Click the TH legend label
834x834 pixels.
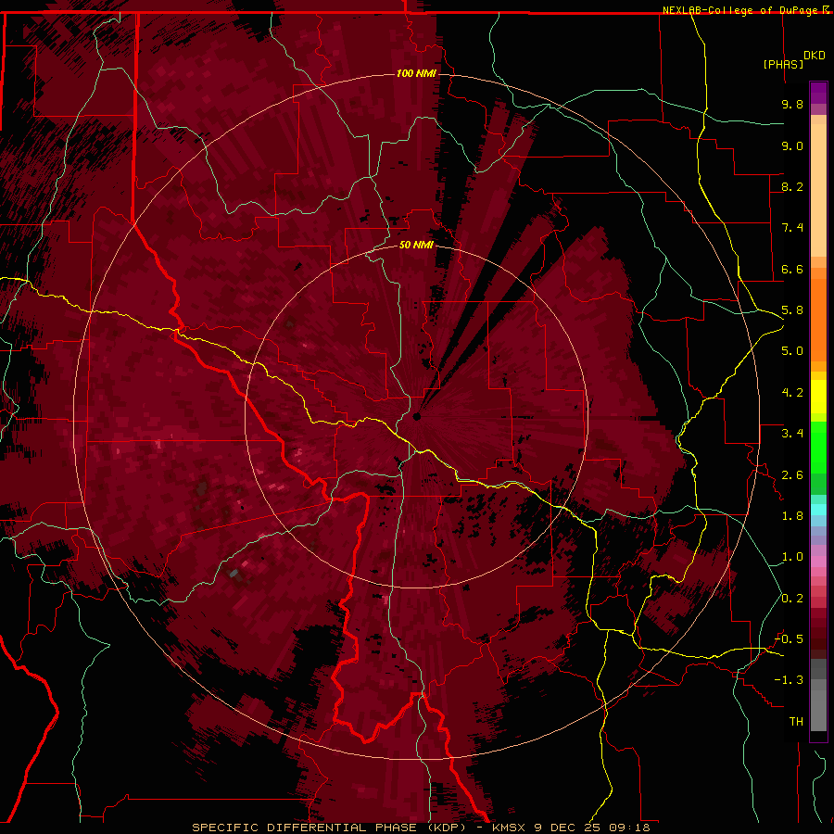(796, 722)
